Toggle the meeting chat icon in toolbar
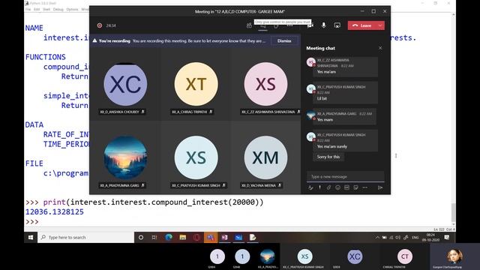Image resolution: width=480 pixels, height=270 pixels. (x=263, y=26)
